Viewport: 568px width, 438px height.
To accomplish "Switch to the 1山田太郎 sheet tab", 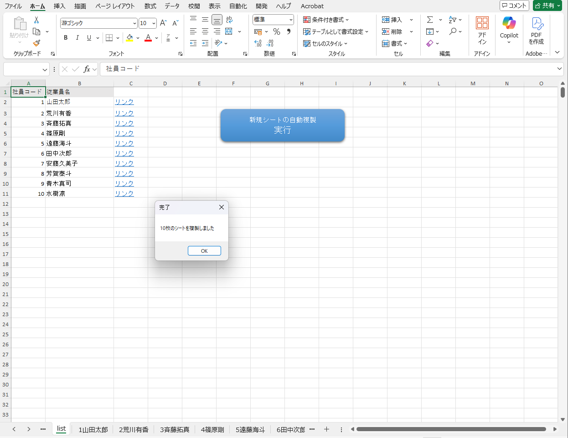I will (x=93, y=429).
